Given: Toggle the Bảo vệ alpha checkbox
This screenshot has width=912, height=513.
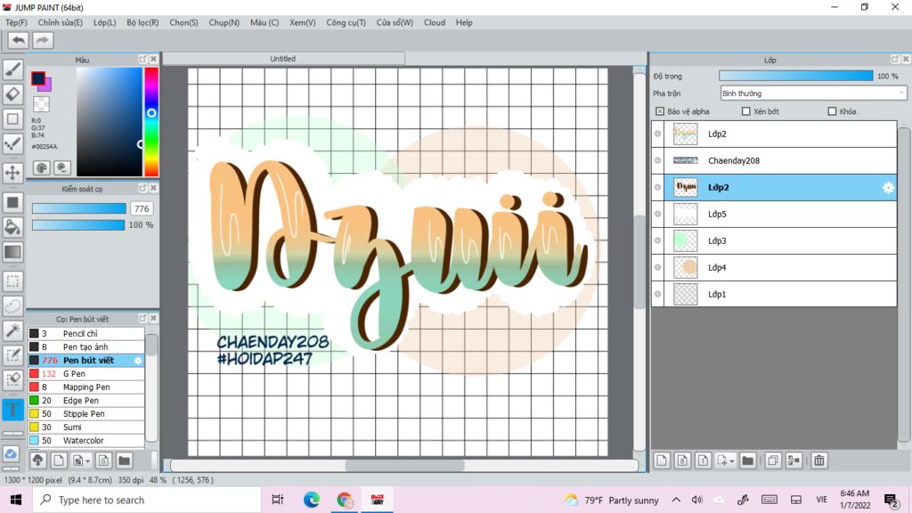Looking at the screenshot, I should coord(660,111).
